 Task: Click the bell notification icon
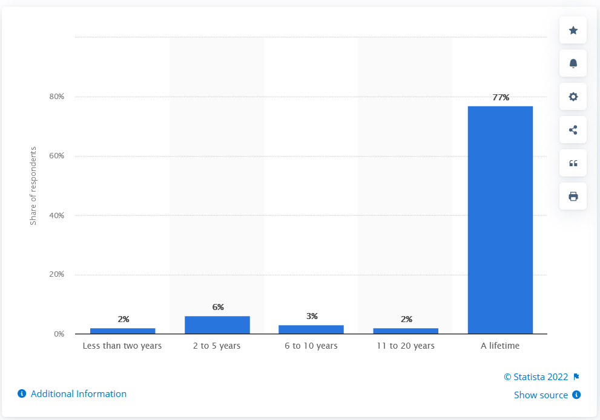click(573, 63)
